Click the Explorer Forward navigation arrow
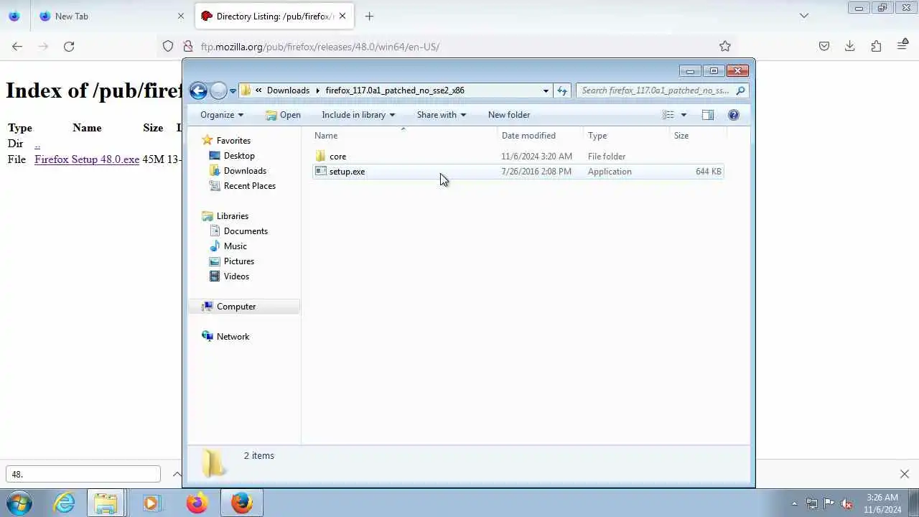Screen dimensions: 919x517 click(x=218, y=90)
